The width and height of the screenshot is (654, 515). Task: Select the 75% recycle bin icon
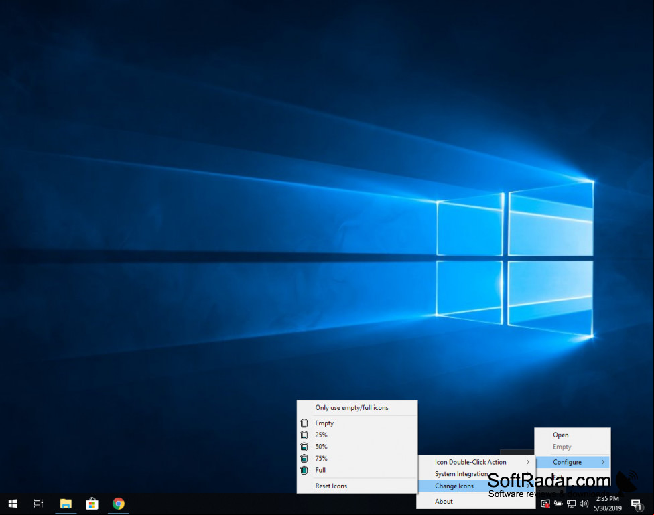[357, 458]
